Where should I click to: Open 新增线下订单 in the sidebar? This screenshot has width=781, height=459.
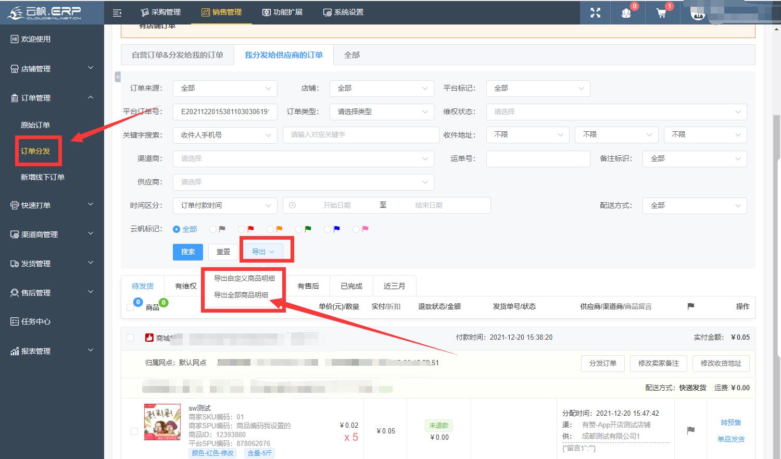click(43, 177)
